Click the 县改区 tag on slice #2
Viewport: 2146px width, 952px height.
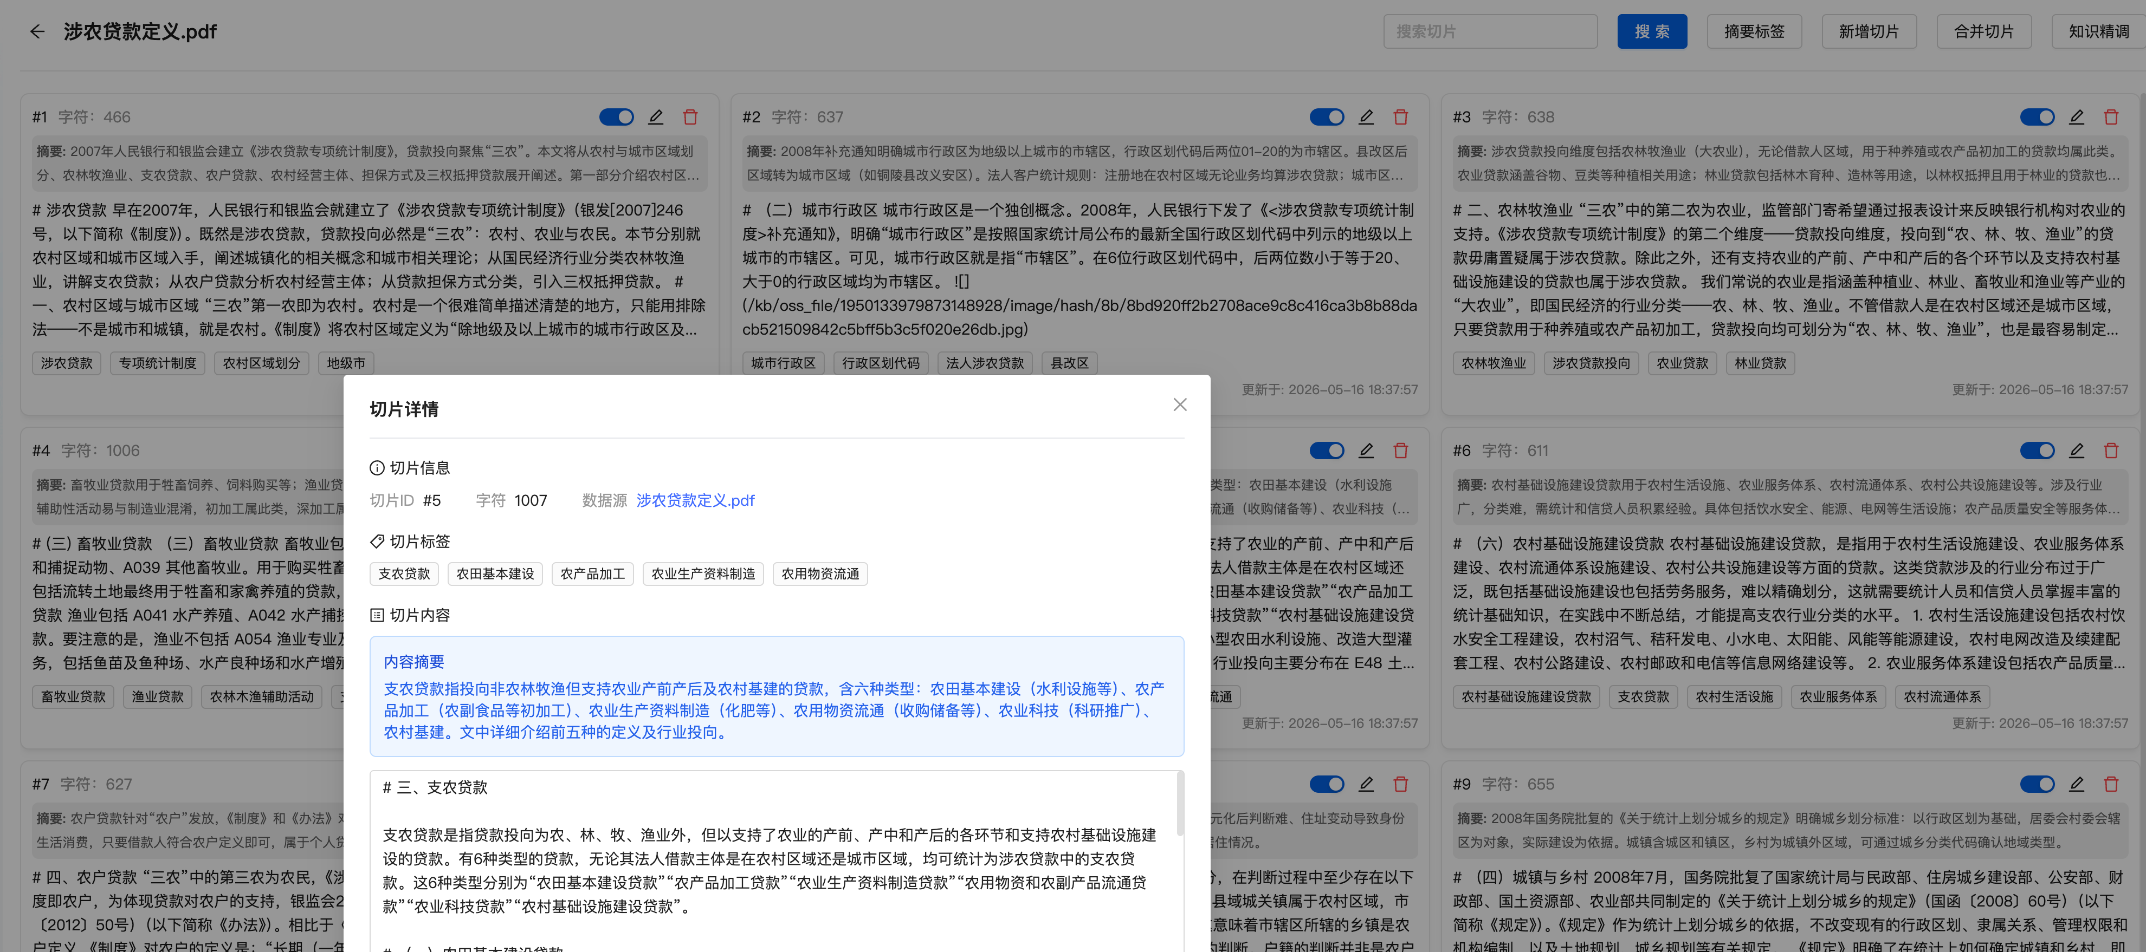point(1070,364)
